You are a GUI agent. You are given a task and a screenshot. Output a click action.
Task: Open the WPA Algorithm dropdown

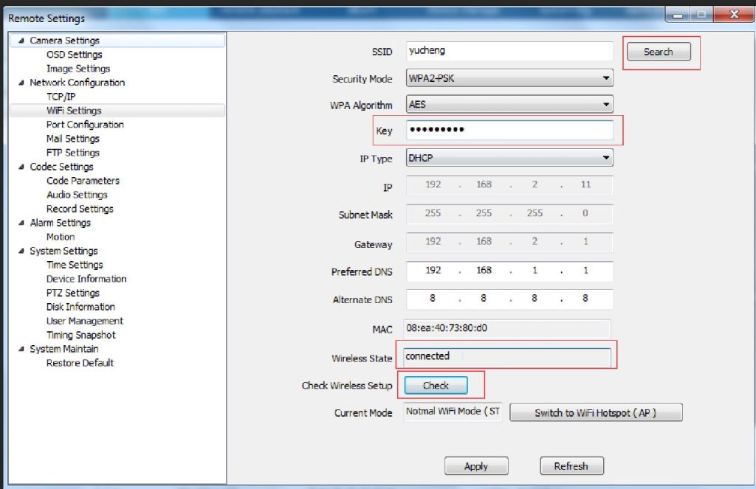point(607,104)
